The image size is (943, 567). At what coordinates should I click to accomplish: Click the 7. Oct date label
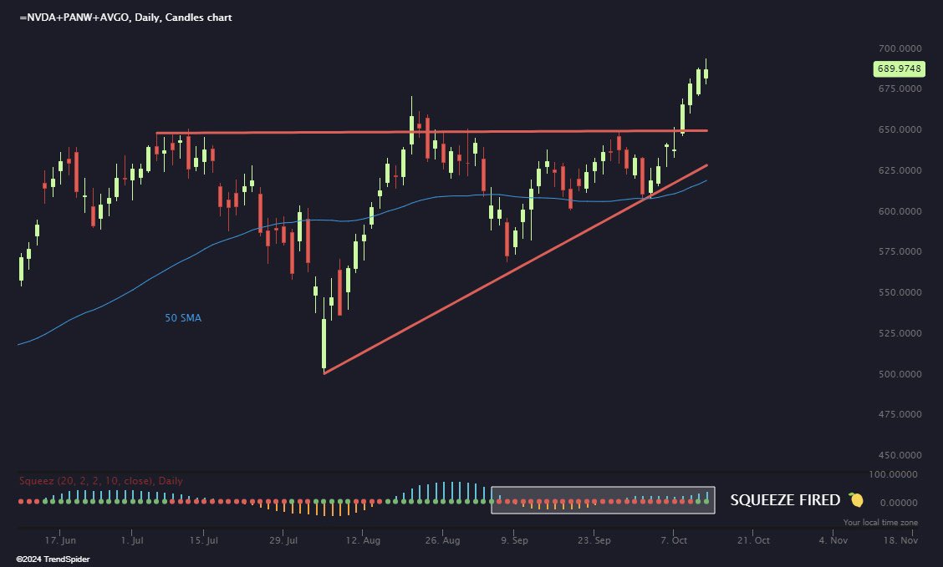pos(674,540)
